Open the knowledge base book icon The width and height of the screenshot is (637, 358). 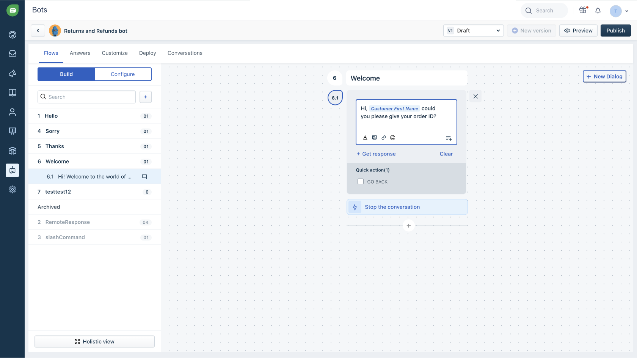click(13, 93)
